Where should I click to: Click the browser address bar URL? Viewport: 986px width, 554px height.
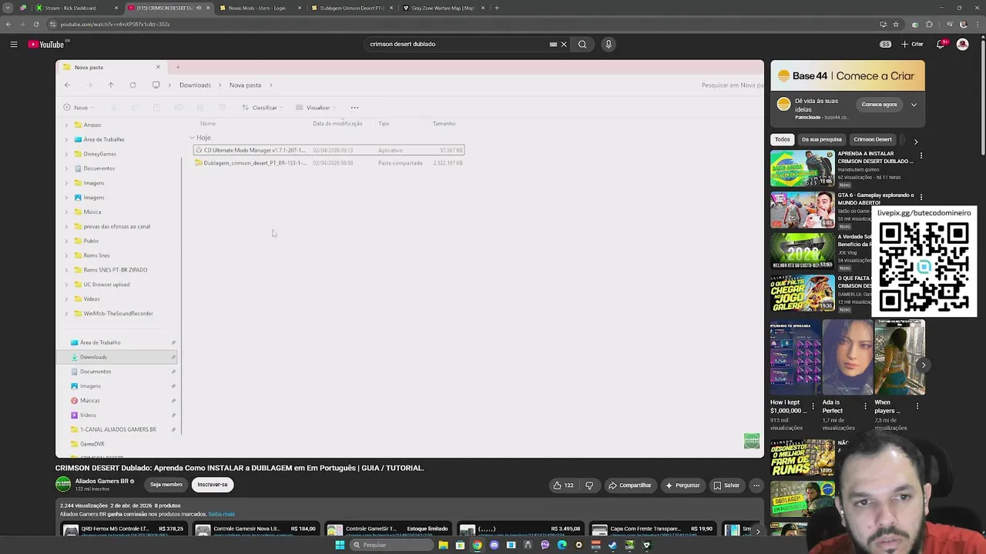click(115, 24)
